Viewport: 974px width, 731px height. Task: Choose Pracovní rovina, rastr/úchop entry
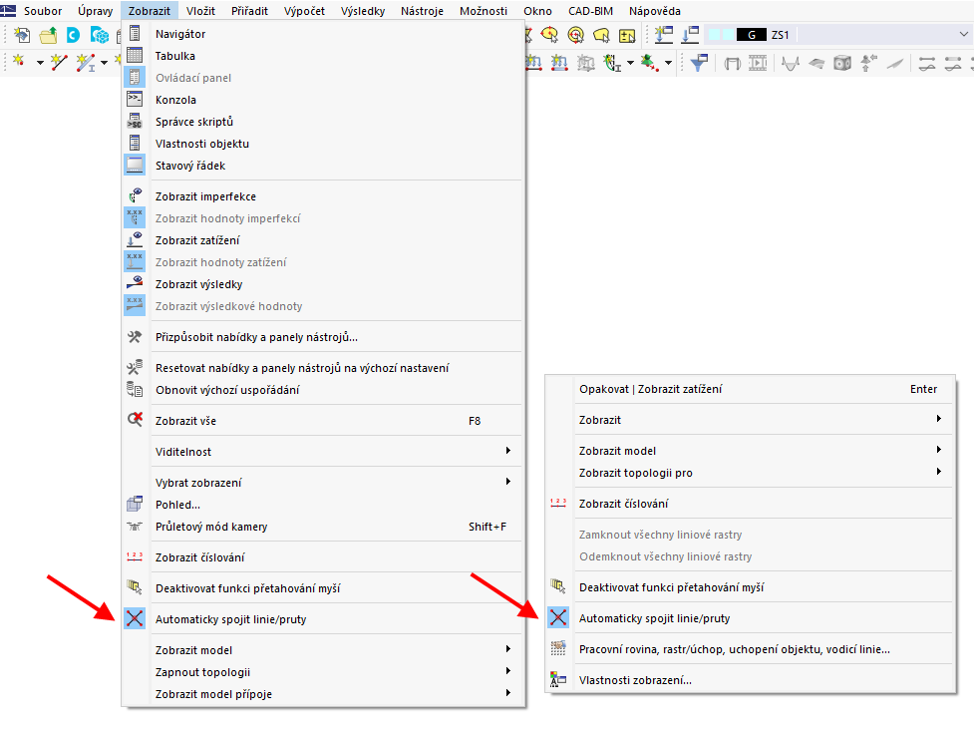click(x=750, y=649)
